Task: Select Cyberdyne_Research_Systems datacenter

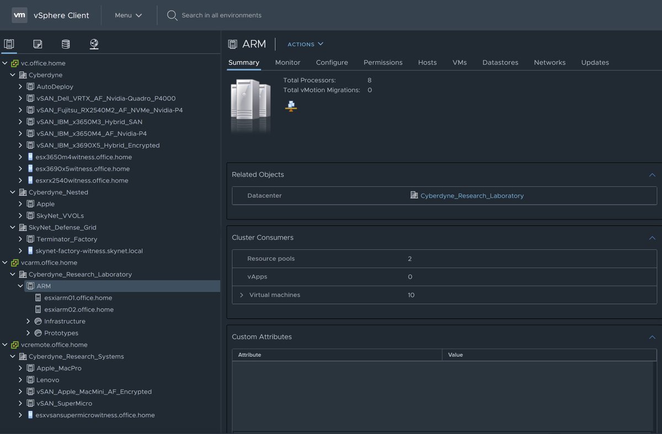Action: [x=76, y=357]
